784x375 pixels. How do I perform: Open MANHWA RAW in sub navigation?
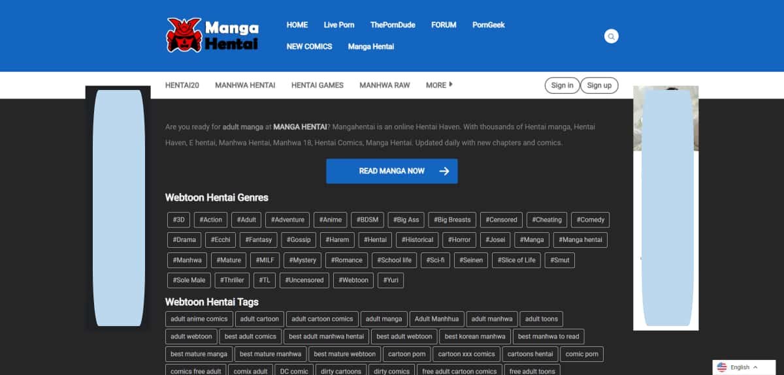(x=385, y=85)
